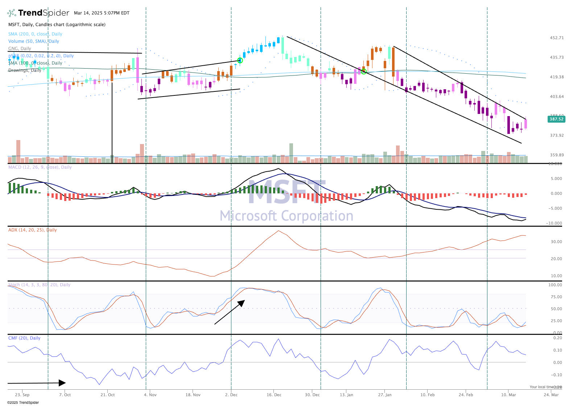Click the GNG, Daily legend entry
This screenshot has width=573, height=406.
pyautogui.click(x=20, y=49)
